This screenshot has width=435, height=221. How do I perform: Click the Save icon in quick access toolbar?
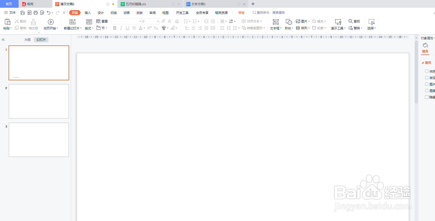[x=23, y=13]
